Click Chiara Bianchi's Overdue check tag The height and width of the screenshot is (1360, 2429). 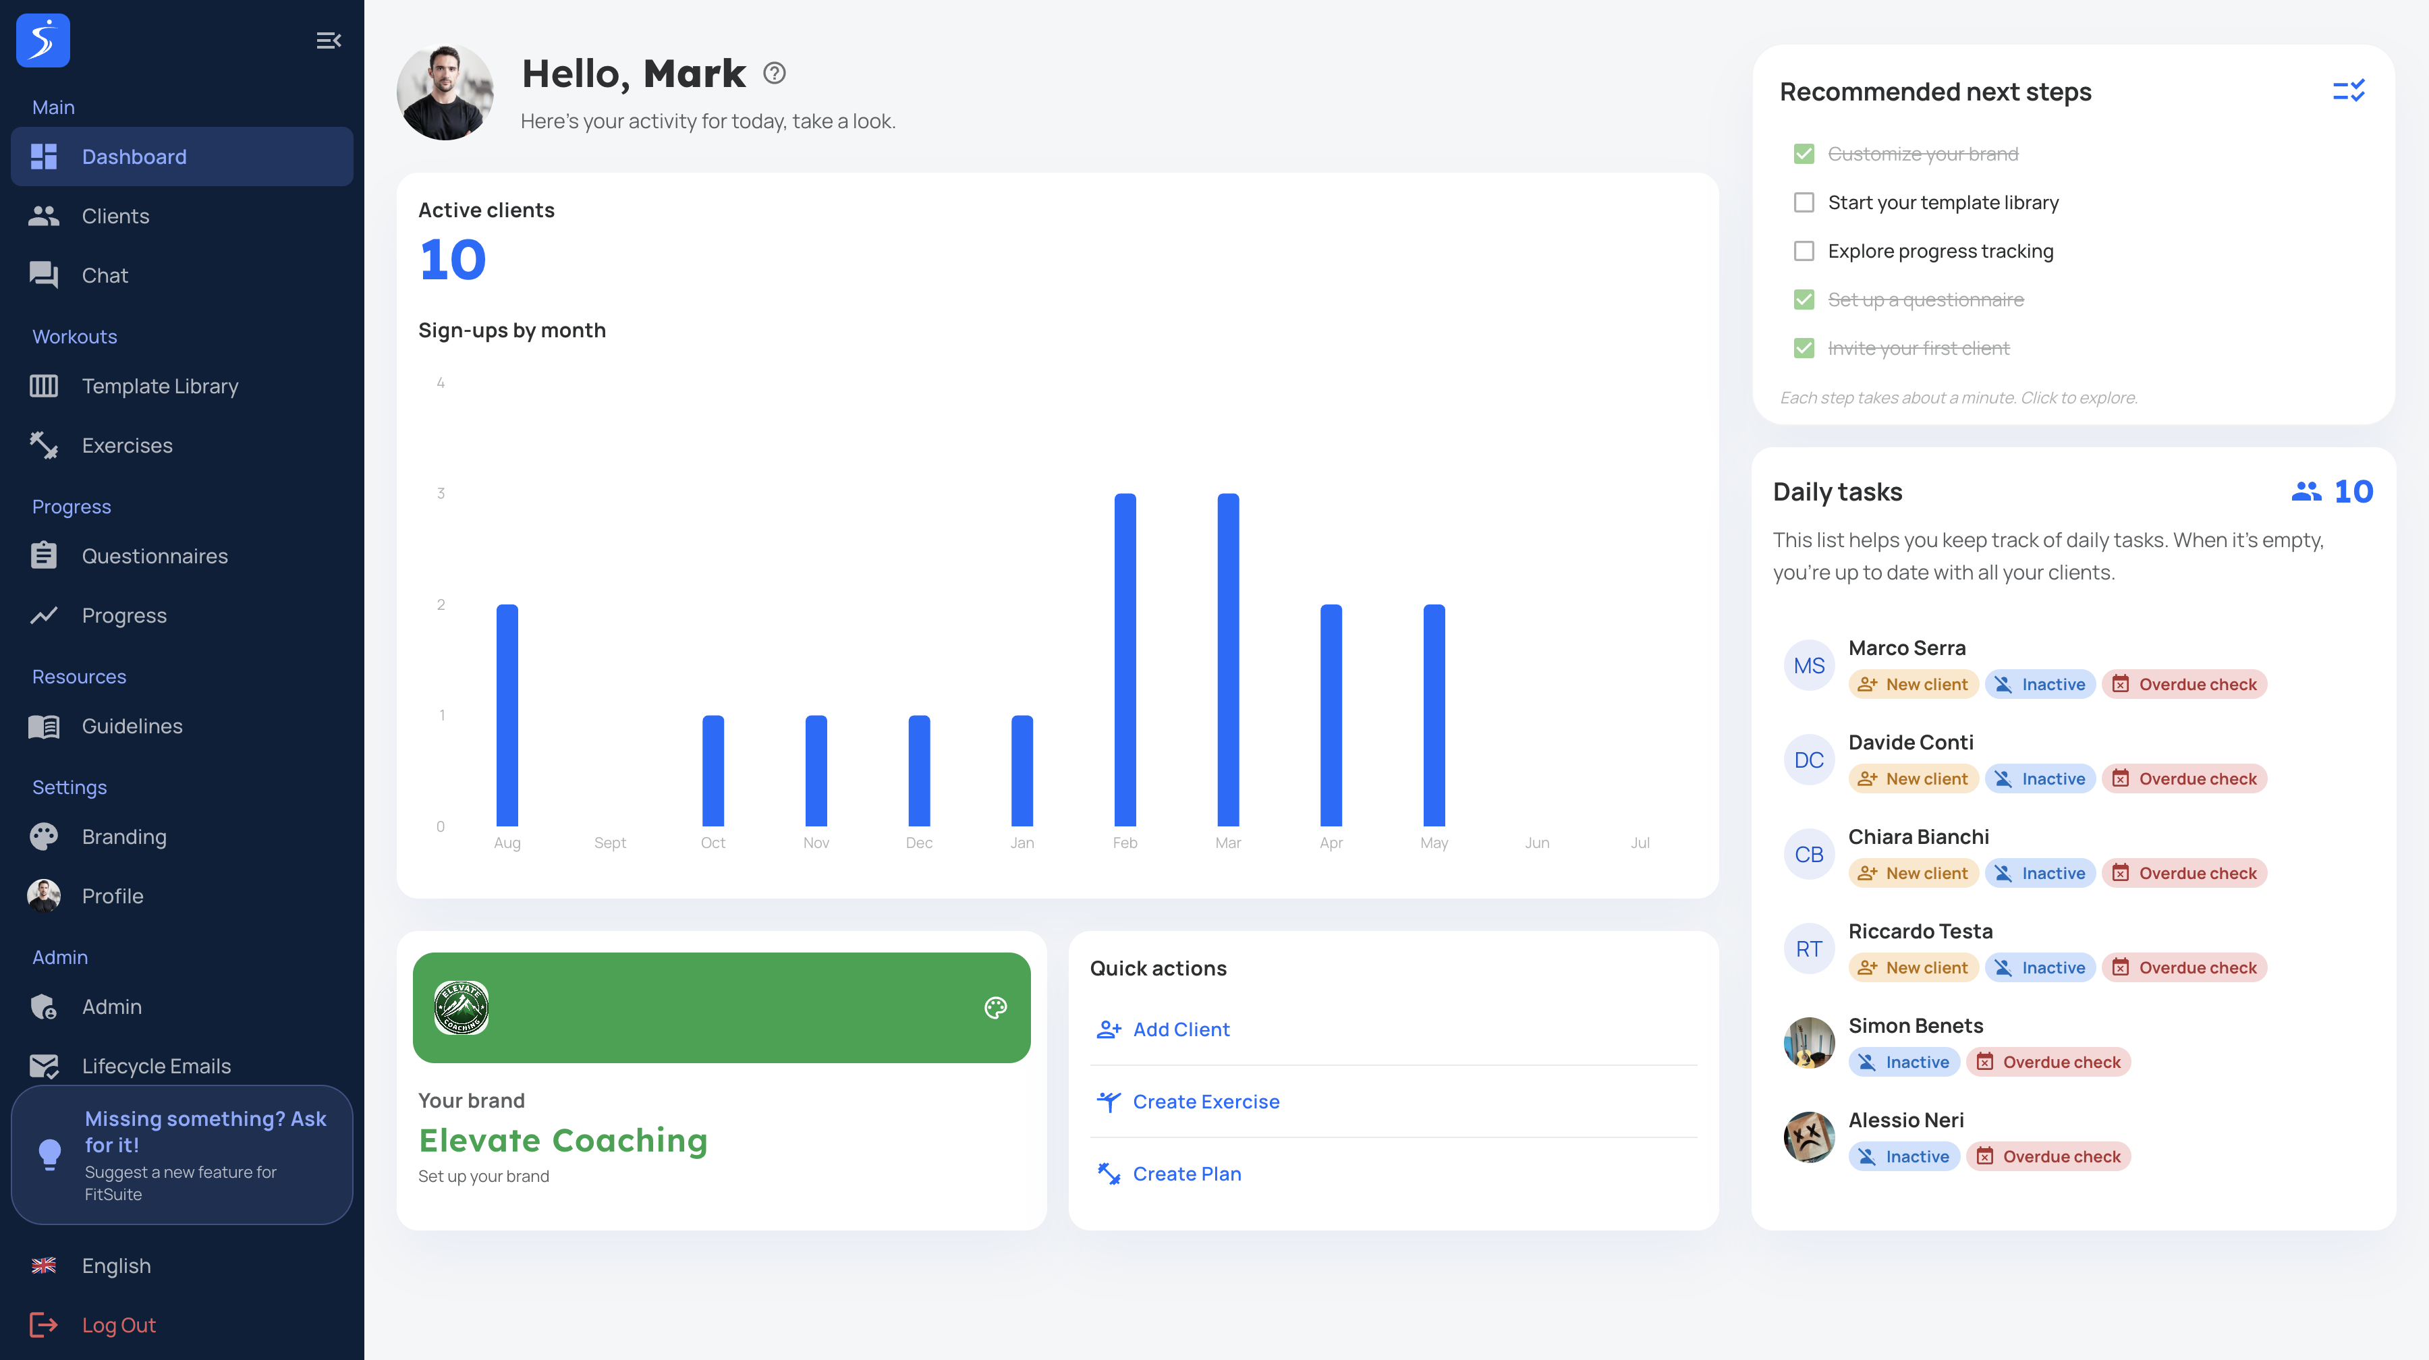2184,874
